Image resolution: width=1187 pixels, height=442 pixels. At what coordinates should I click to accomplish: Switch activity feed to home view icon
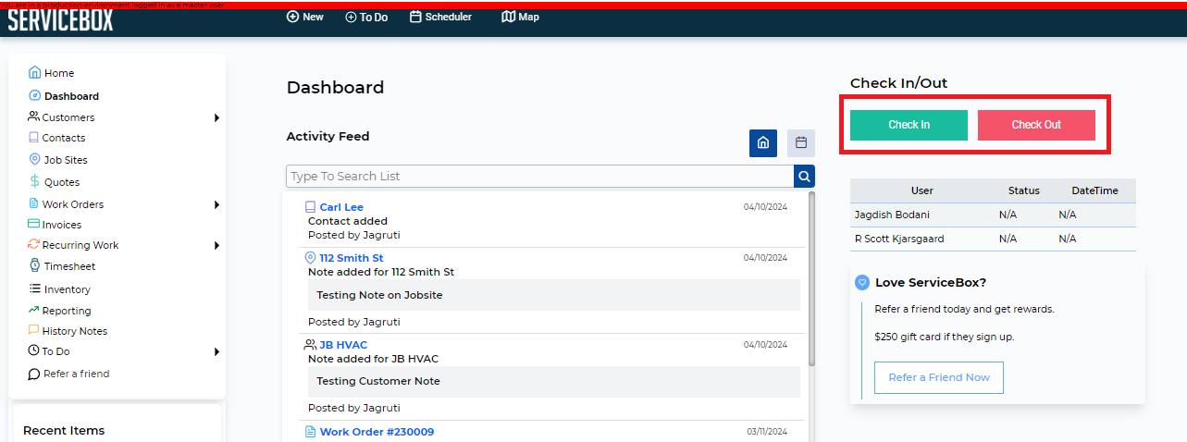click(x=763, y=142)
